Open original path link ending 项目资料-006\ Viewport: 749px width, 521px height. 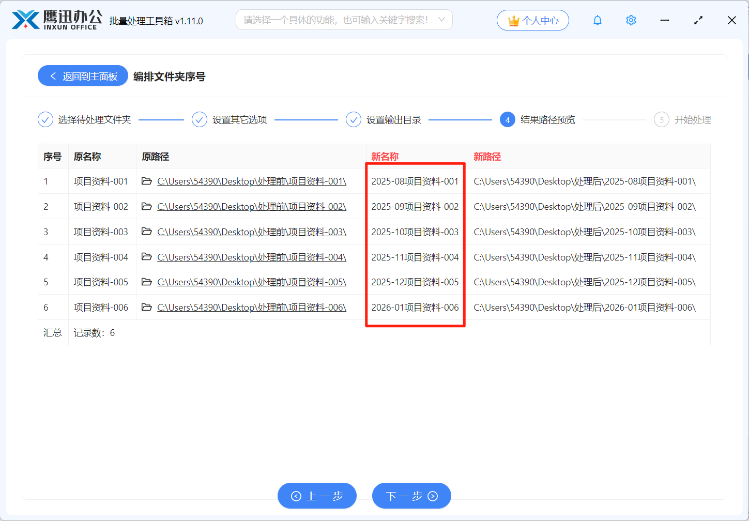(x=252, y=308)
